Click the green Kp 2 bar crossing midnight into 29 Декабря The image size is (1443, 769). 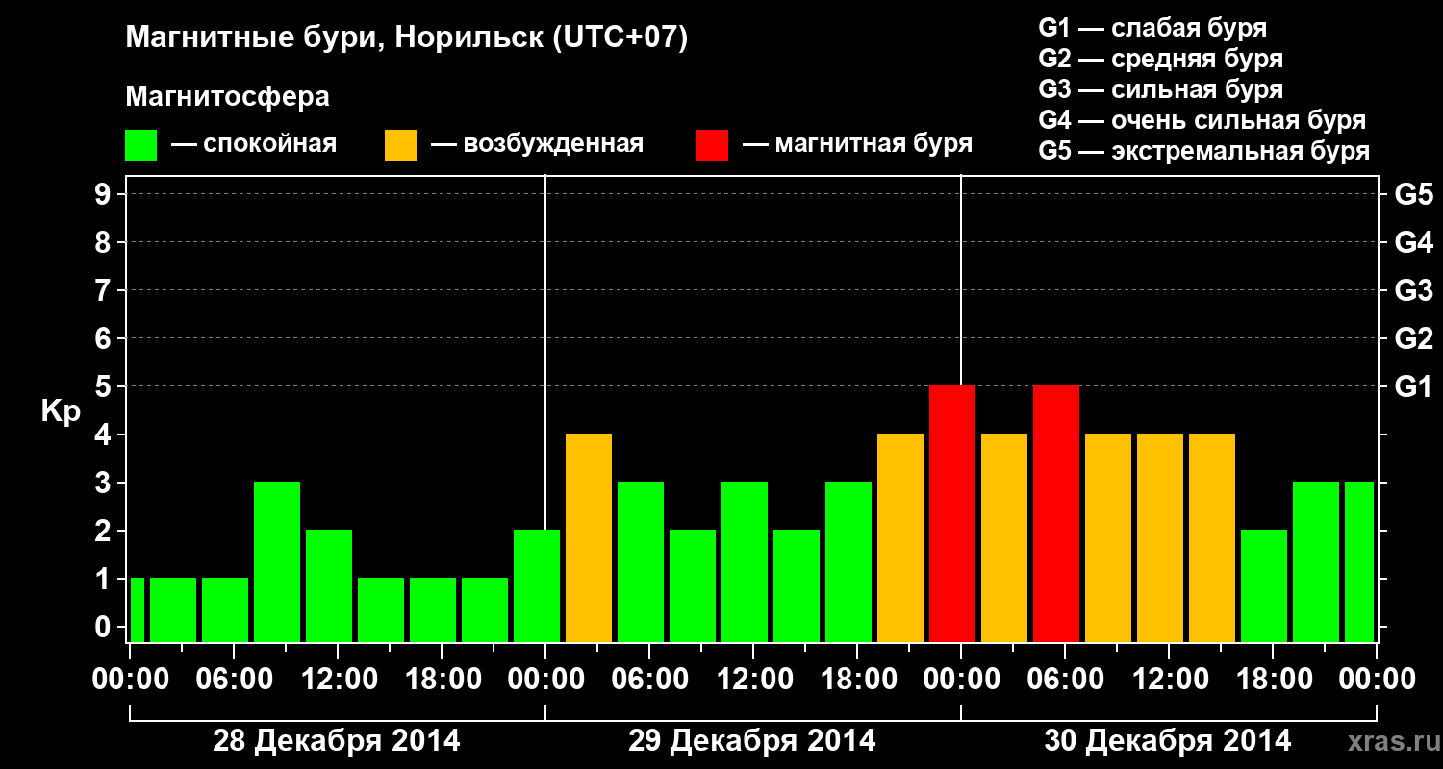pos(537,585)
